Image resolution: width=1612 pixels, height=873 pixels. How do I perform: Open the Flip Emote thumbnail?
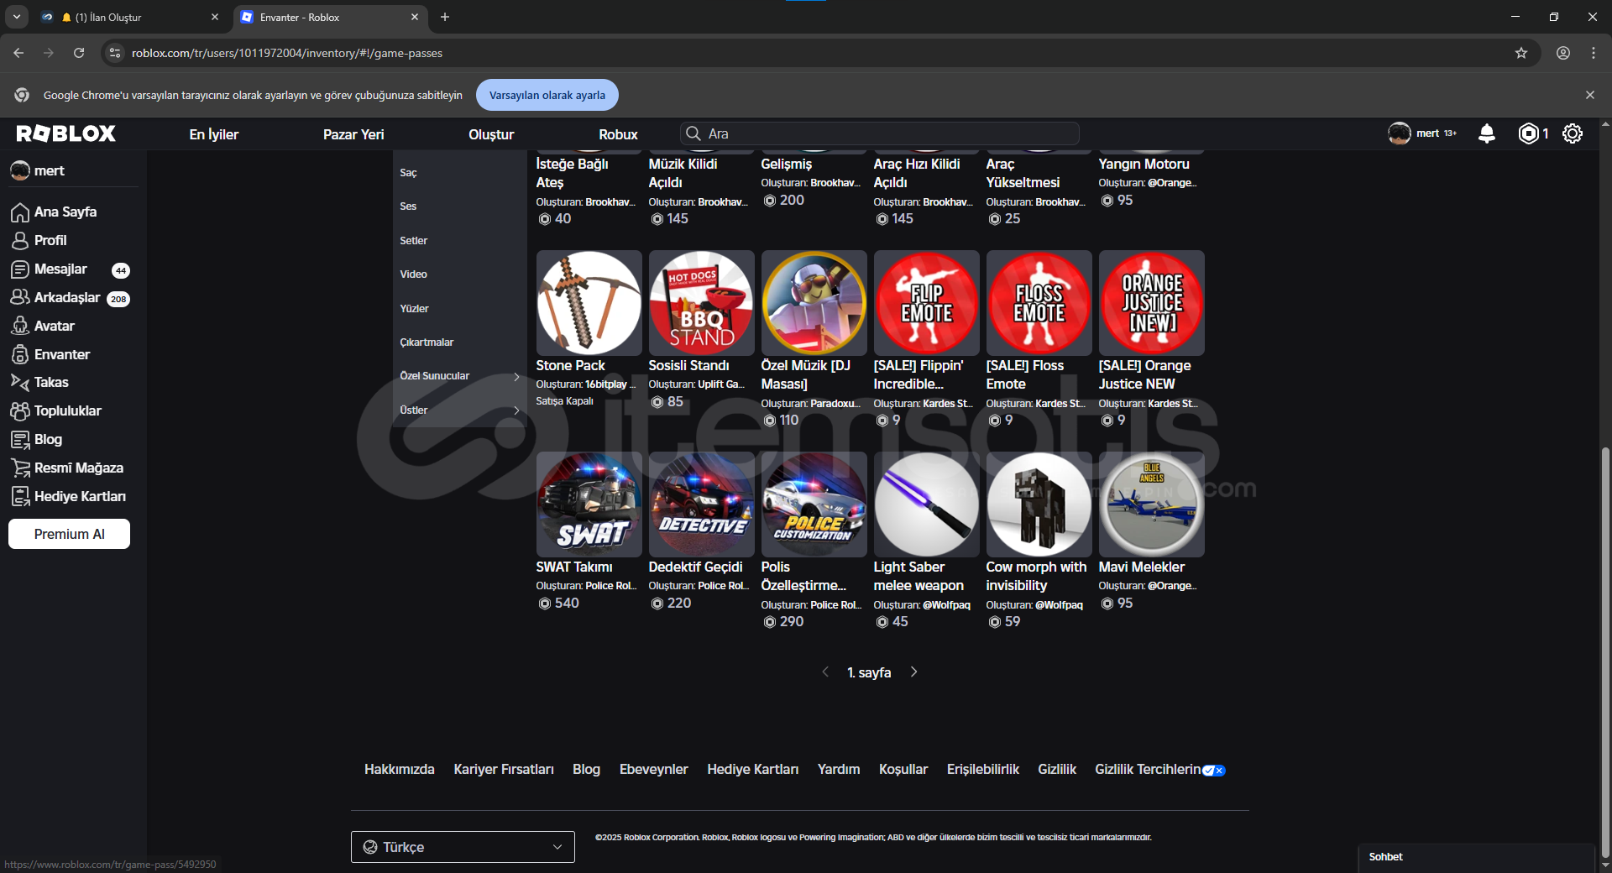click(x=927, y=303)
